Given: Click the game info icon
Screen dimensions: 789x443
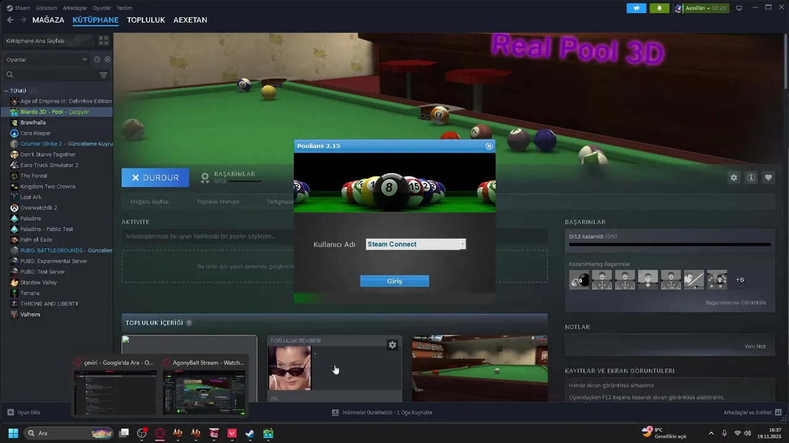Looking at the screenshot, I should pos(751,177).
